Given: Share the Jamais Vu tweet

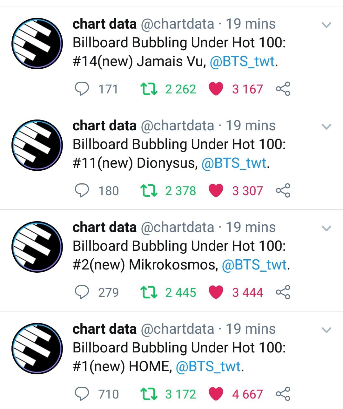Looking at the screenshot, I should coord(283,89).
